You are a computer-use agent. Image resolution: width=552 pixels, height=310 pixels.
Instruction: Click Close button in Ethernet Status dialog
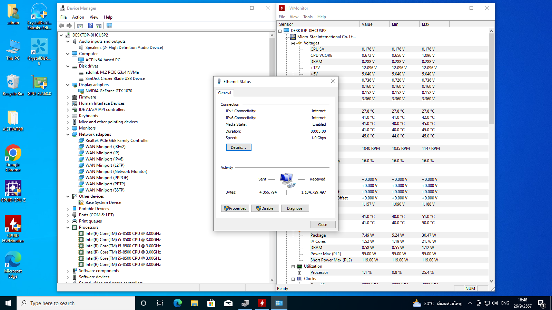323,225
